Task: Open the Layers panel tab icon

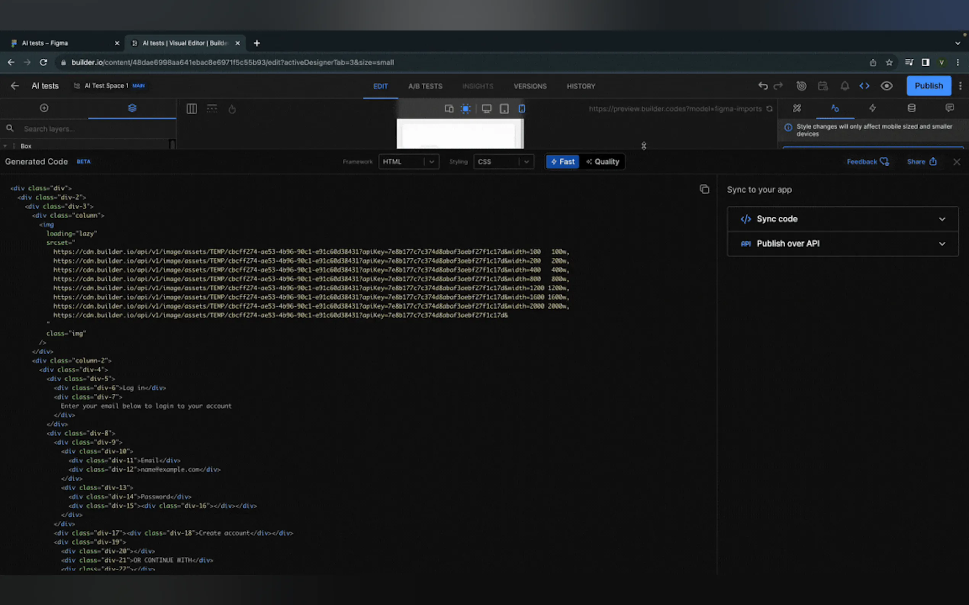Action: click(x=132, y=108)
